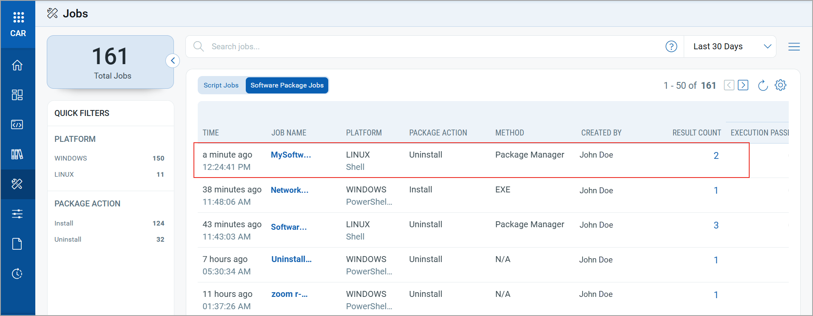
Task: Select Software Package Jobs tab
Action: tap(287, 85)
